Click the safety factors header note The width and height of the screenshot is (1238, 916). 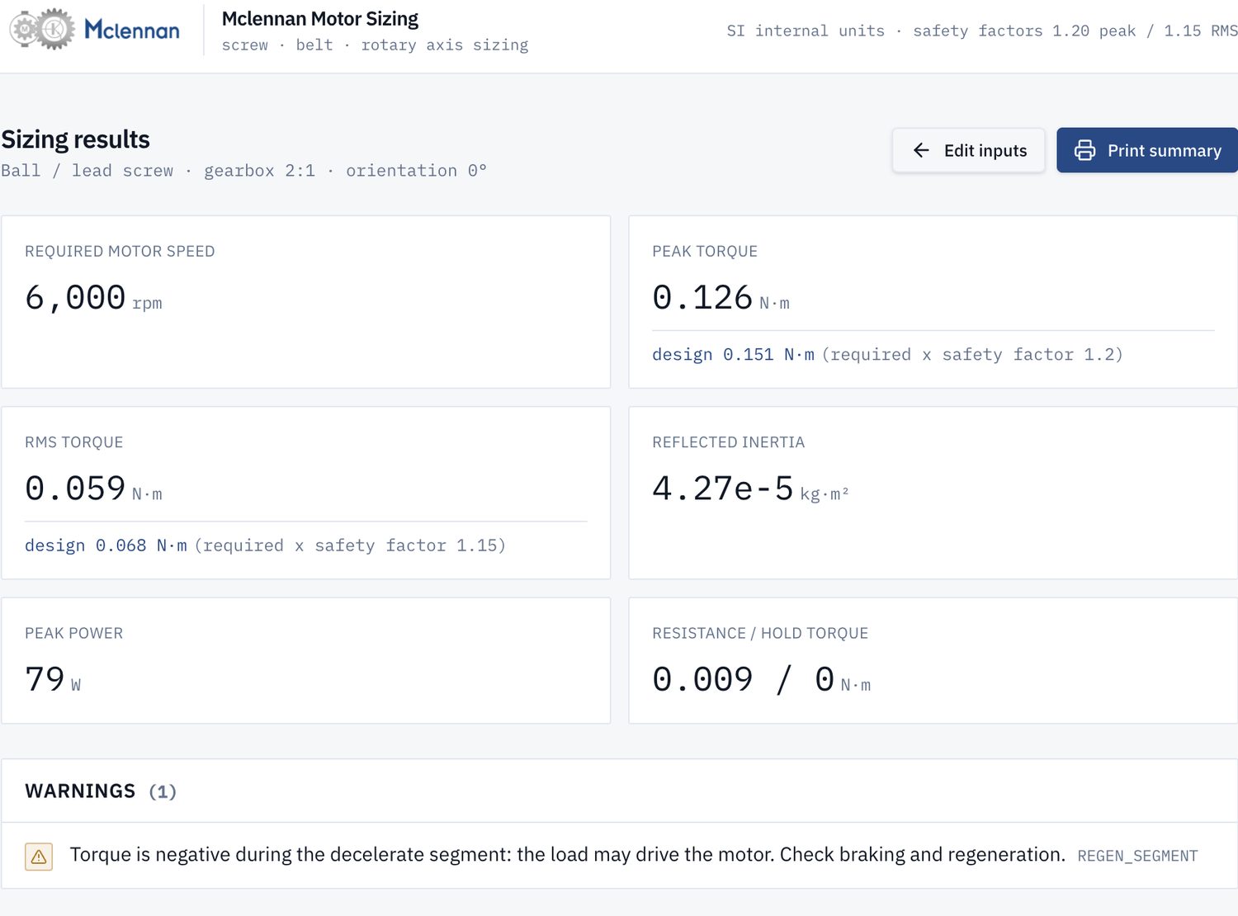click(982, 31)
